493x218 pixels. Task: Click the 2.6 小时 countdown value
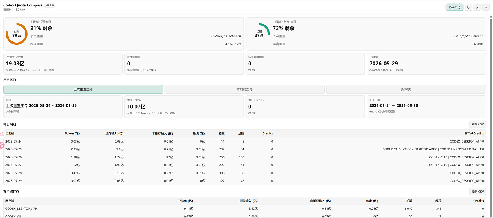pos(477,44)
